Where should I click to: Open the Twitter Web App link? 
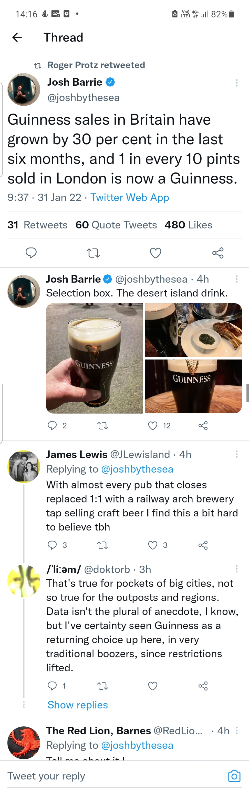coord(129,197)
